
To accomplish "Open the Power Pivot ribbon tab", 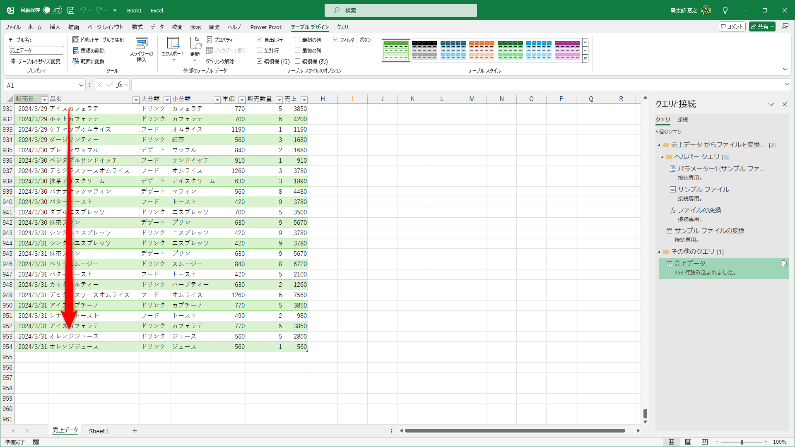I will (x=266, y=27).
